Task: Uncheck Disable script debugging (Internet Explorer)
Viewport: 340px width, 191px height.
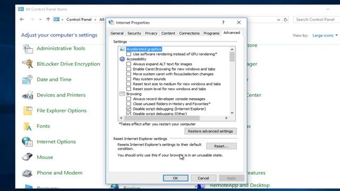Action: [x=129, y=109]
